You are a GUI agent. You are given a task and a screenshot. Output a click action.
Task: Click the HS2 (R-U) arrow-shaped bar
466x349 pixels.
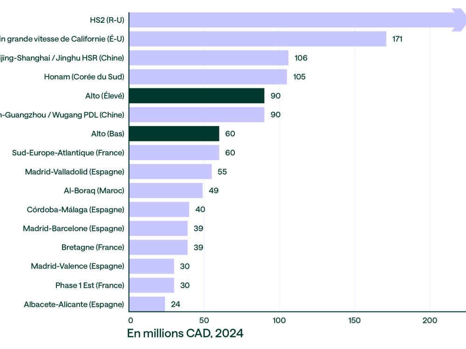pos(297,20)
